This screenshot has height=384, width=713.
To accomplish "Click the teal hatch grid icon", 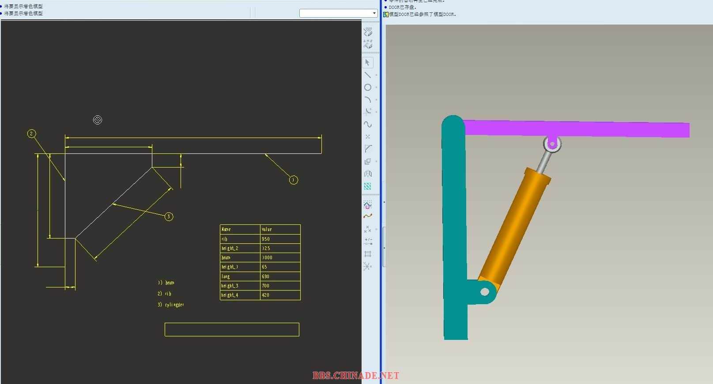I will (367, 186).
